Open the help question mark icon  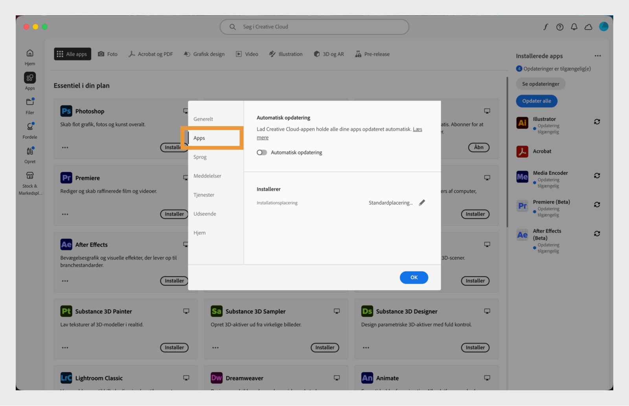coord(560,27)
